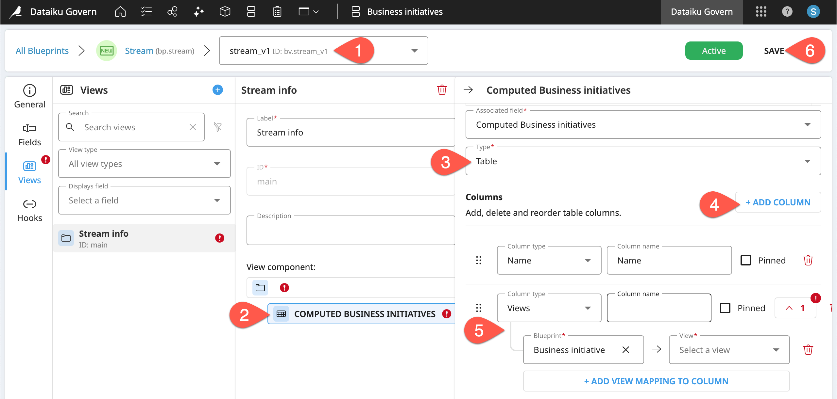Select the cube artifacts icon in navbar
Image resolution: width=837 pixels, height=399 pixels.
(x=225, y=12)
